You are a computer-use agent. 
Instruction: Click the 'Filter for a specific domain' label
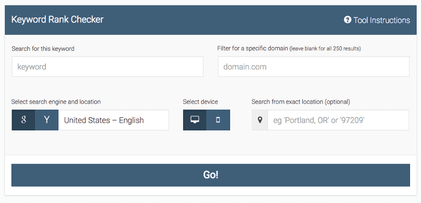click(253, 49)
